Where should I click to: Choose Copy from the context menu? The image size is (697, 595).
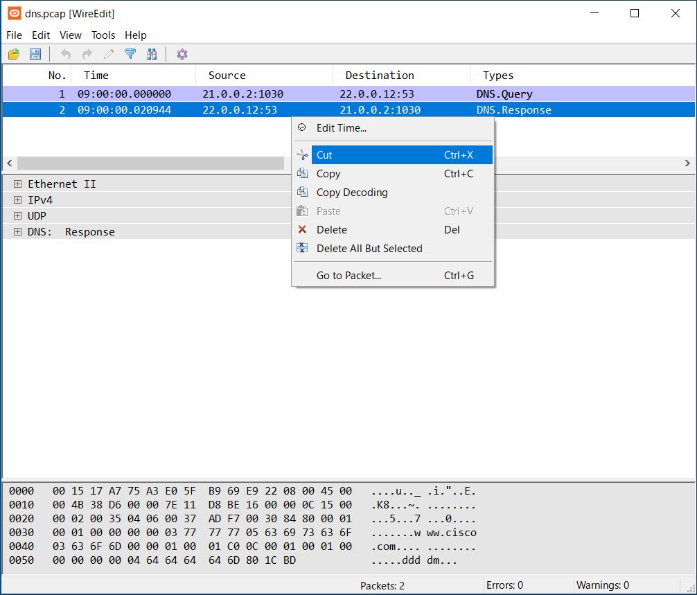click(393, 174)
